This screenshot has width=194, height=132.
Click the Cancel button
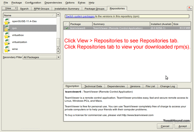point(165,126)
